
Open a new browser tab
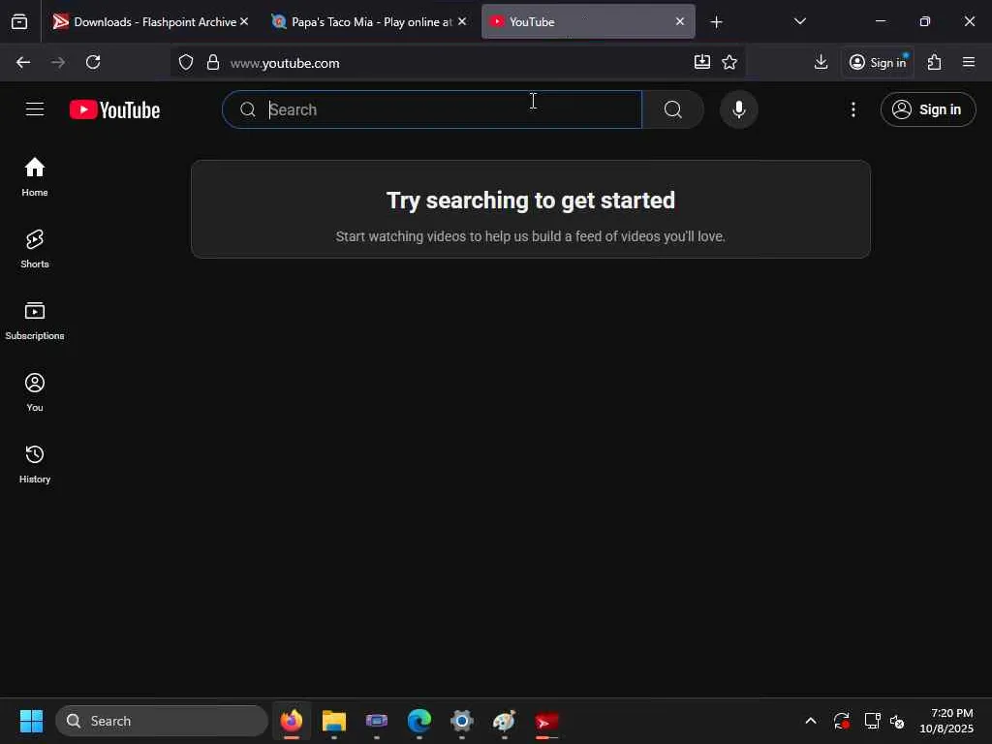pyautogui.click(x=716, y=22)
